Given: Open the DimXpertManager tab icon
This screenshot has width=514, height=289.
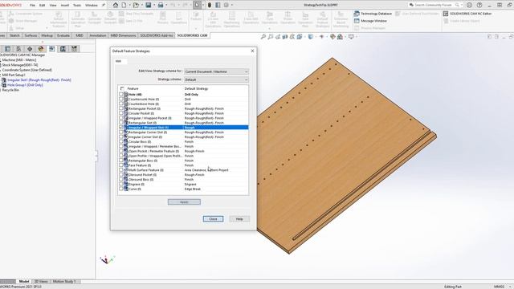Looking at the screenshot, I should pos(30,49).
